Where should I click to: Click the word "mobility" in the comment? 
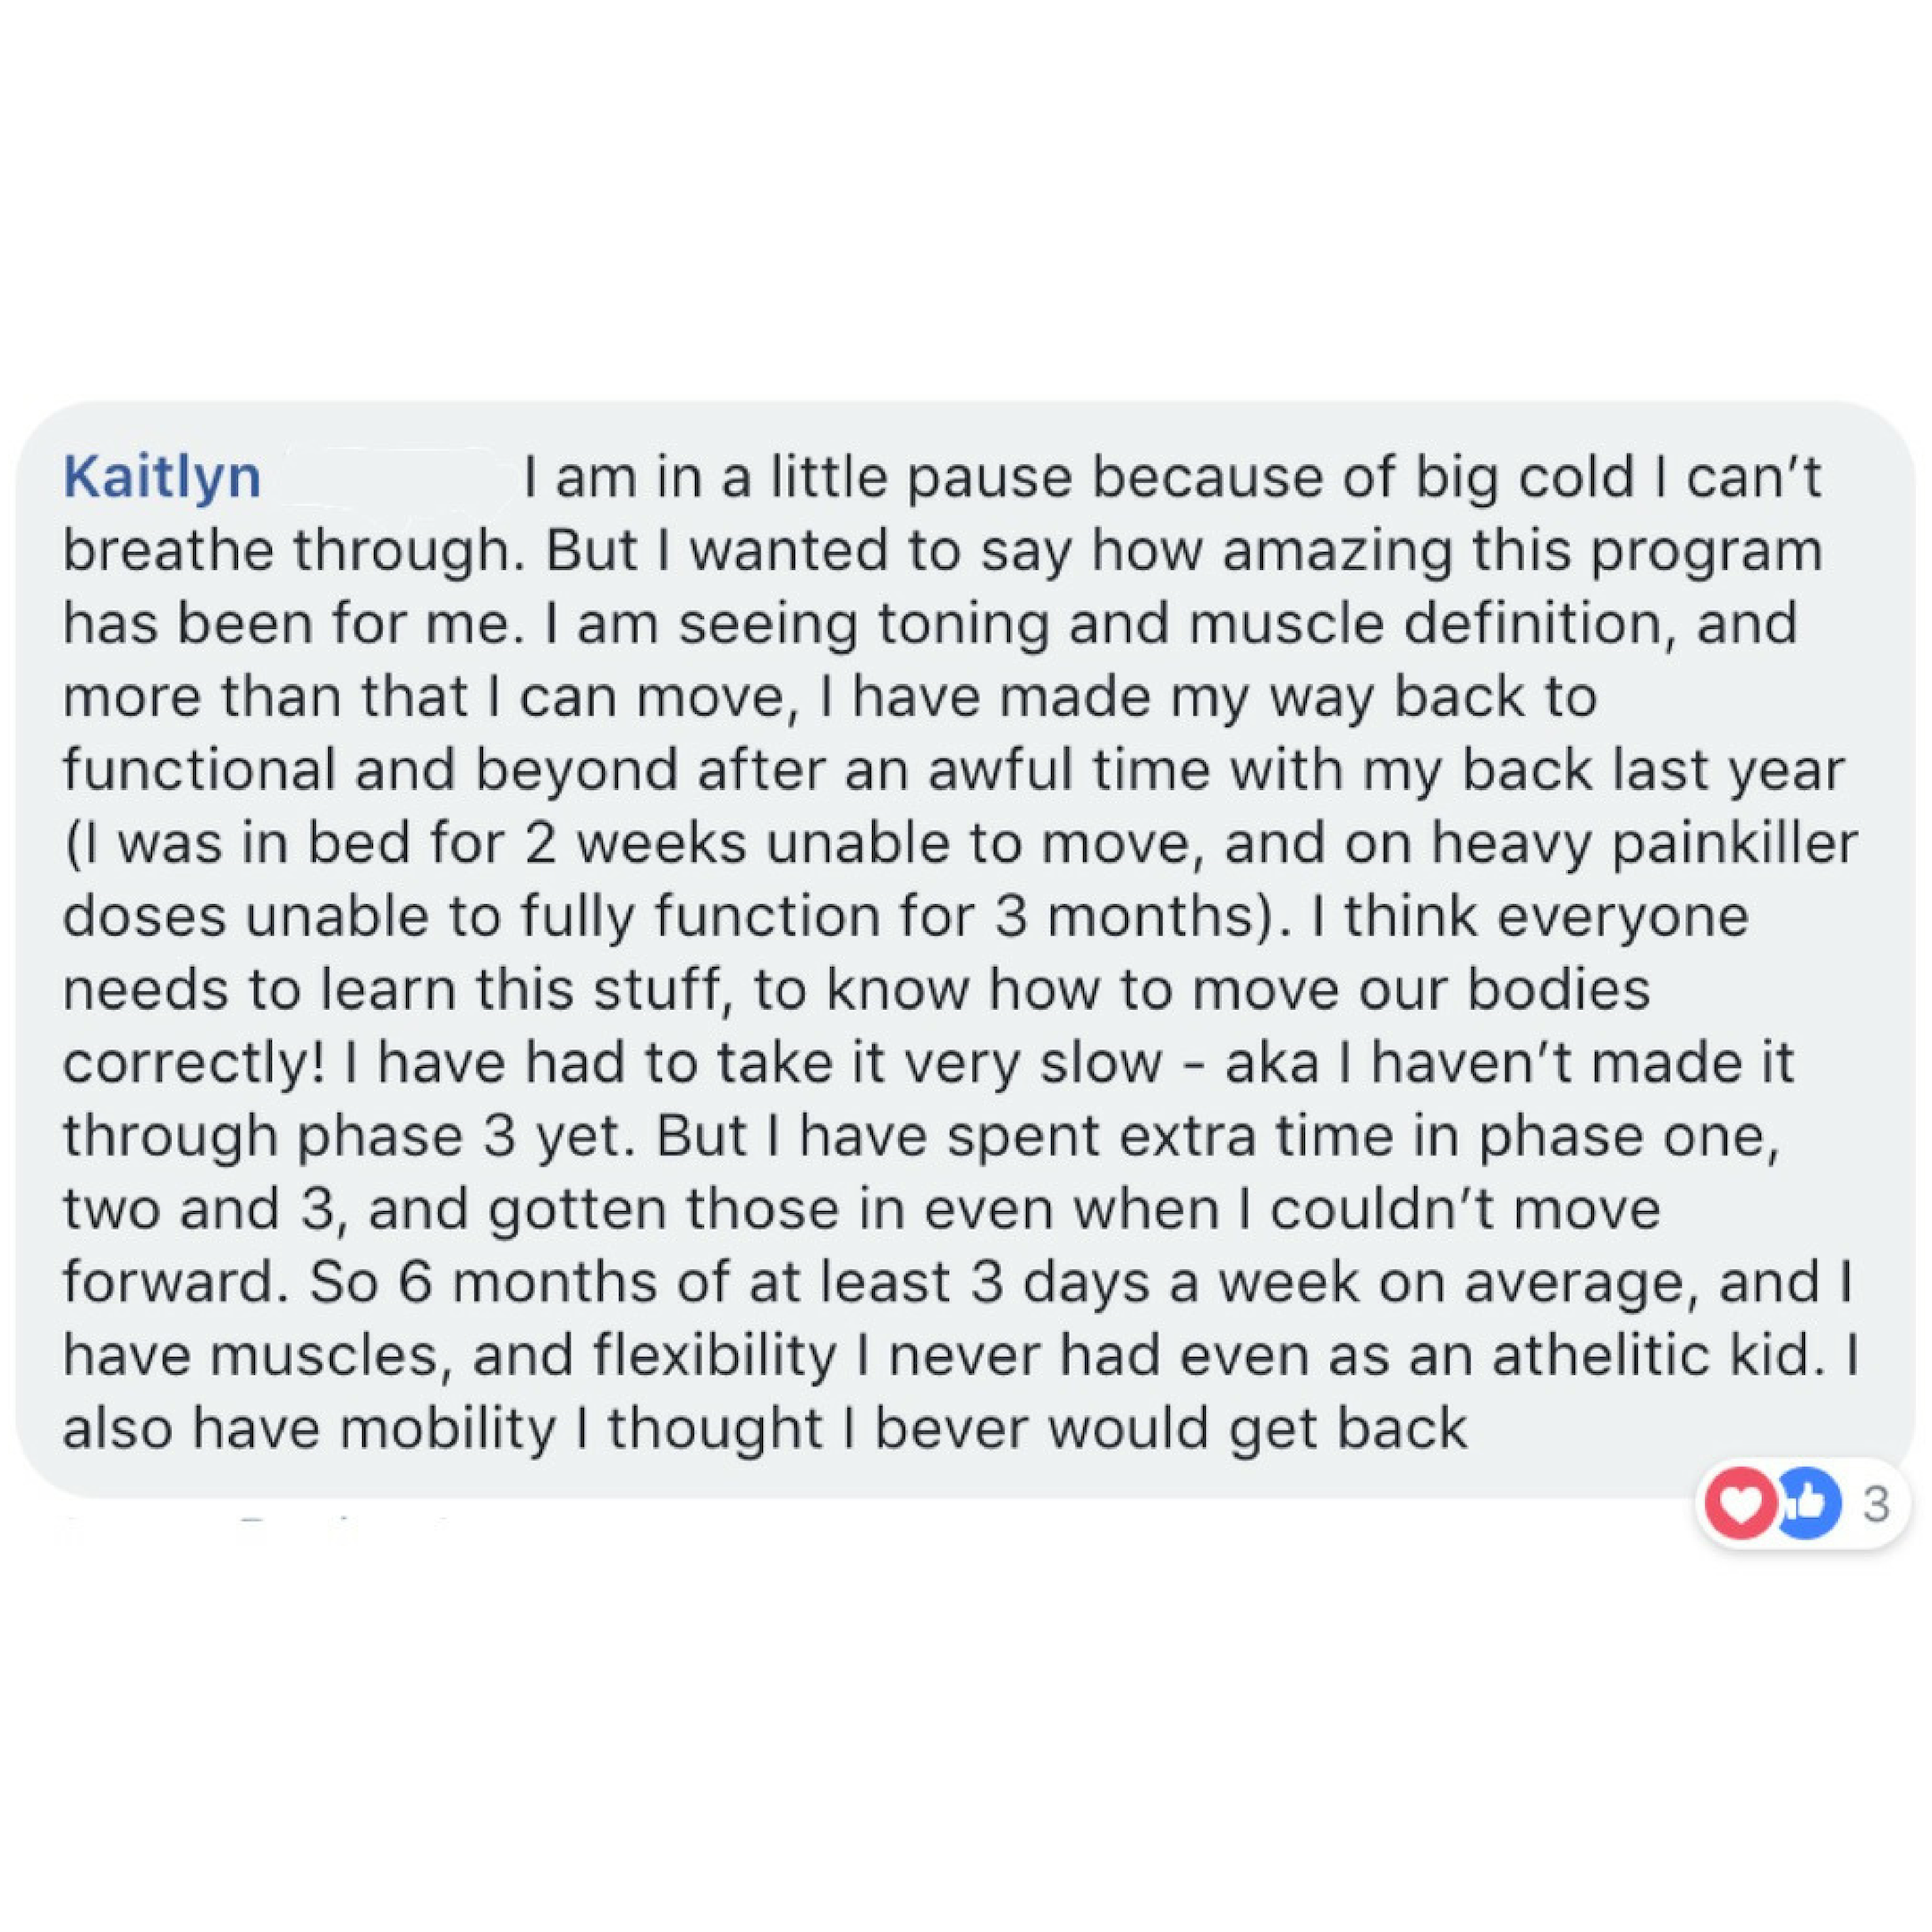pyautogui.click(x=448, y=1429)
